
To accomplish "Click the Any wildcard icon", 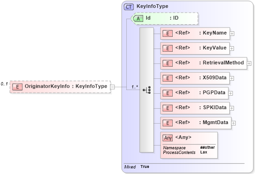I will point(168,138).
